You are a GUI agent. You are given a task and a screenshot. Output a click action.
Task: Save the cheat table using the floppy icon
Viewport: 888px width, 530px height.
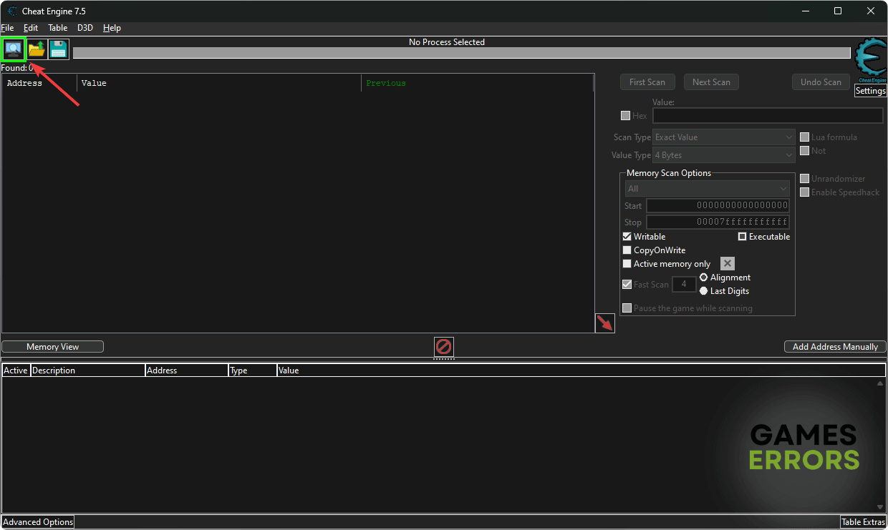[x=57, y=49]
